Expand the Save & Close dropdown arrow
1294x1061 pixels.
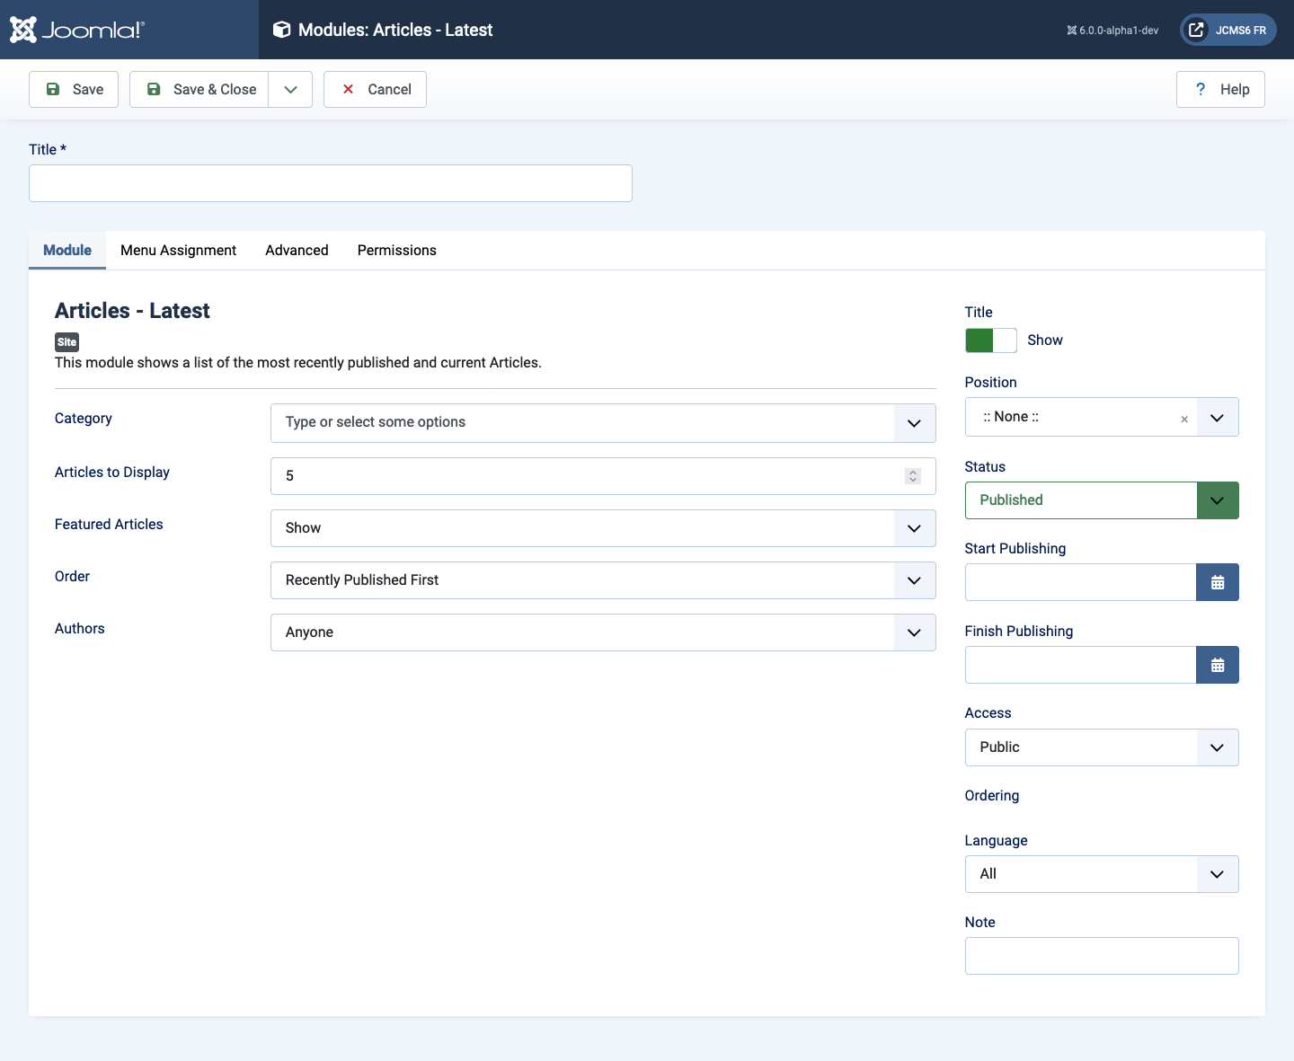pyautogui.click(x=290, y=89)
